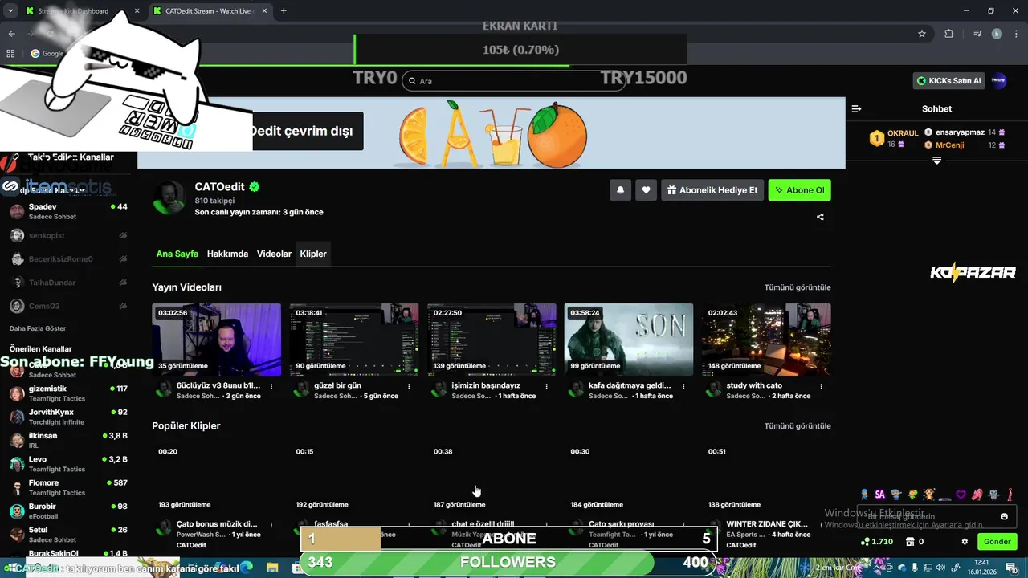Open Flomore channel in sidebar

click(67, 487)
